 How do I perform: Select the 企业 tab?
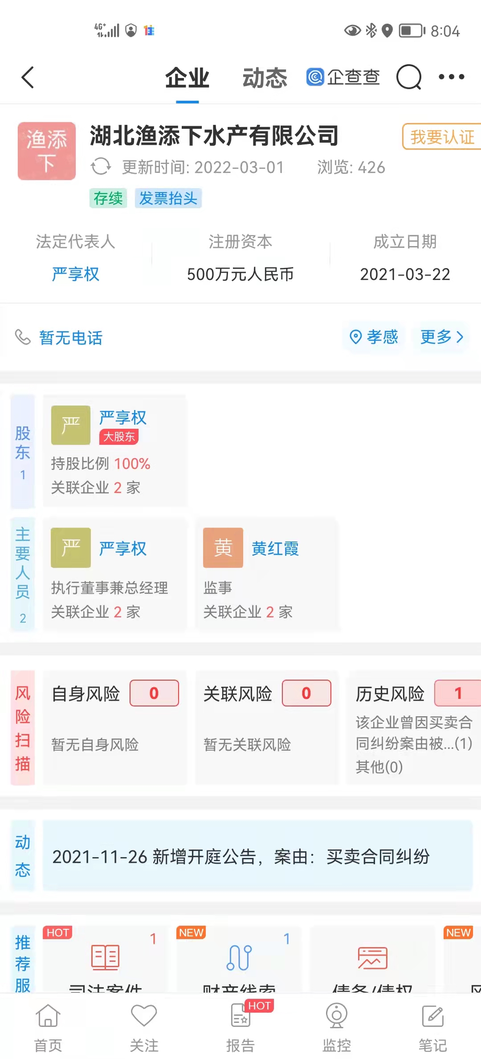187,78
